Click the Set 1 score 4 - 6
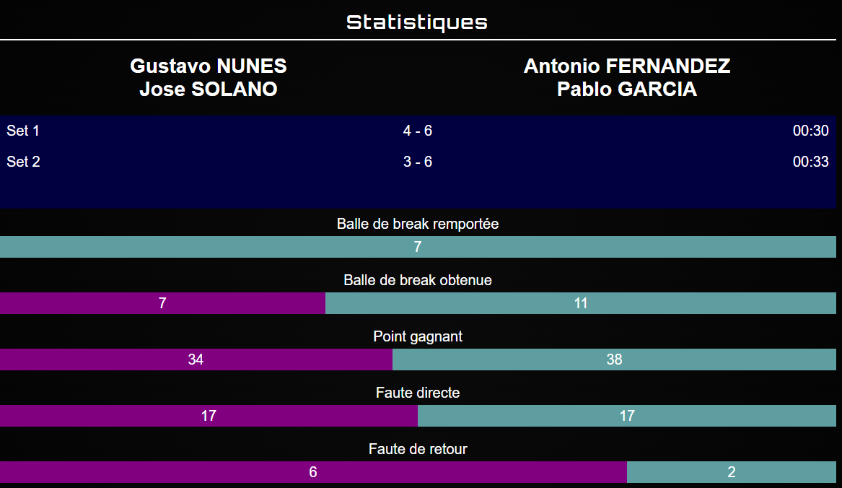The width and height of the screenshot is (842, 488). [418, 131]
